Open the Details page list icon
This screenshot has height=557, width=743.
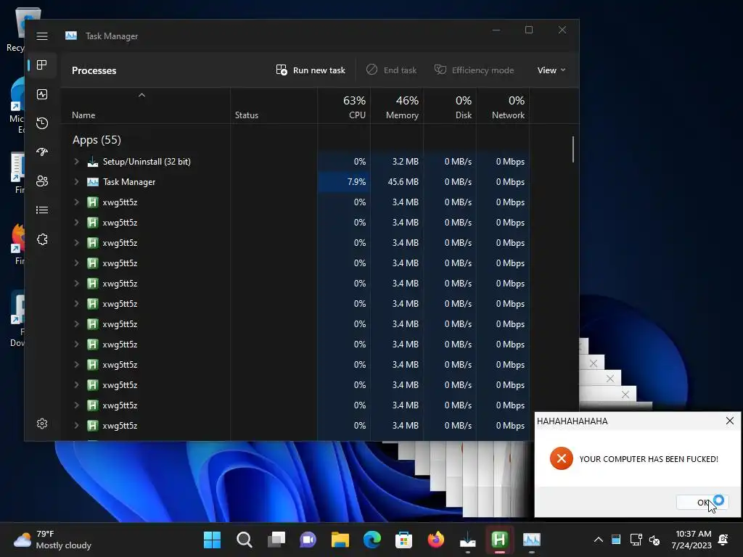42,210
